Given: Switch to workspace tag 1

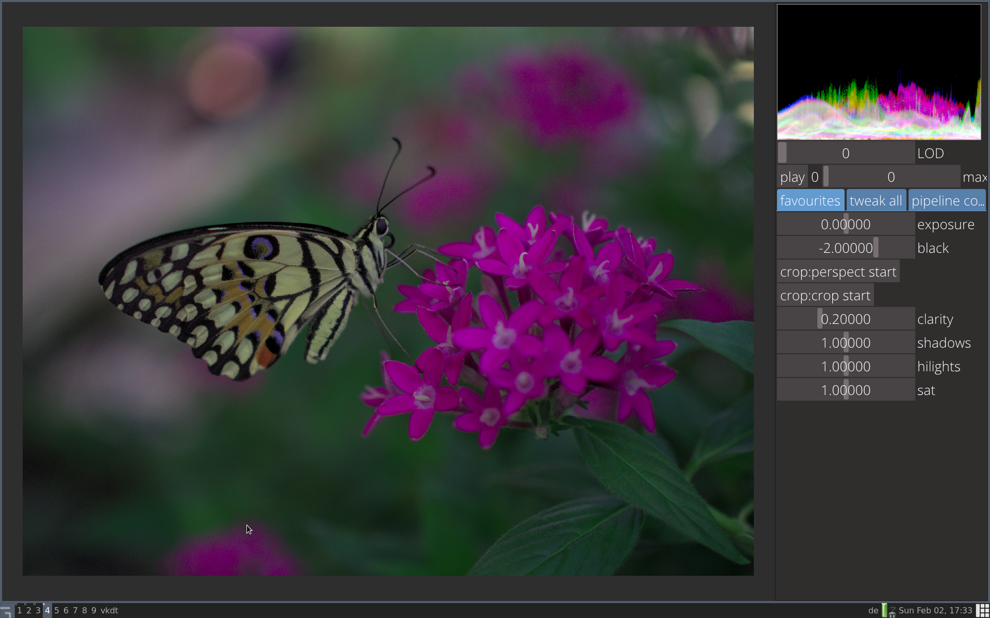Looking at the screenshot, I should pyautogui.click(x=20, y=610).
